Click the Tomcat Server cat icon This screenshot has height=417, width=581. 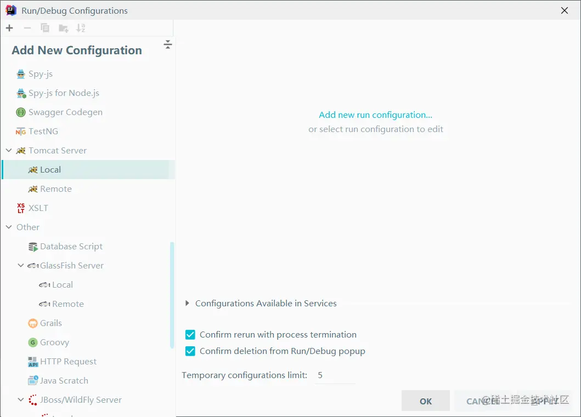point(21,151)
